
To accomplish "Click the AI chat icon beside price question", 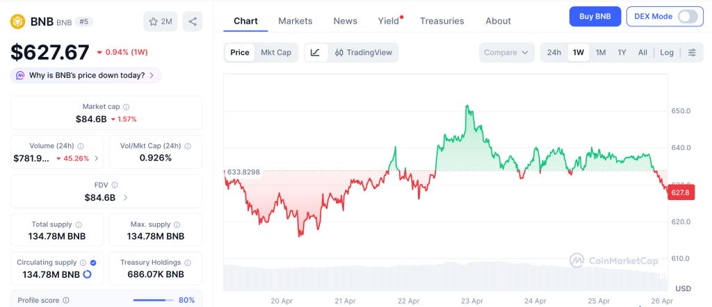I will point(20,75).
